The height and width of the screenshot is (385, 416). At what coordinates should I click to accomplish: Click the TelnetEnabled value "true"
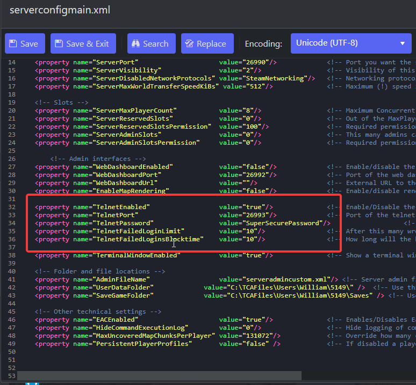(254, 207)
